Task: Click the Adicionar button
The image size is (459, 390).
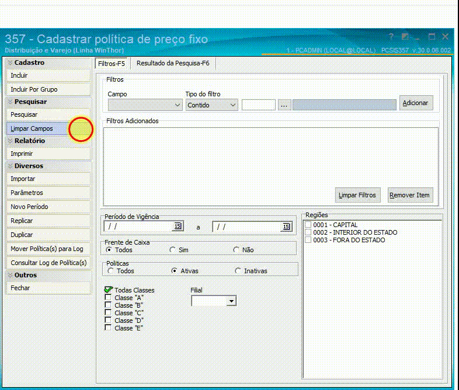Action: coord(416,103)
